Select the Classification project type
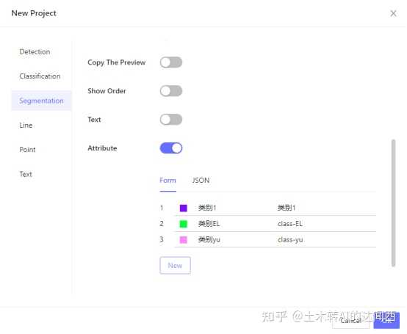 click(x=40, y=76)
